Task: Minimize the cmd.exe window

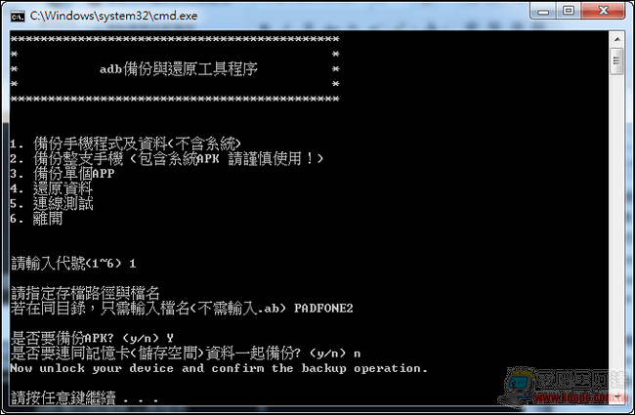Action: 543,11
